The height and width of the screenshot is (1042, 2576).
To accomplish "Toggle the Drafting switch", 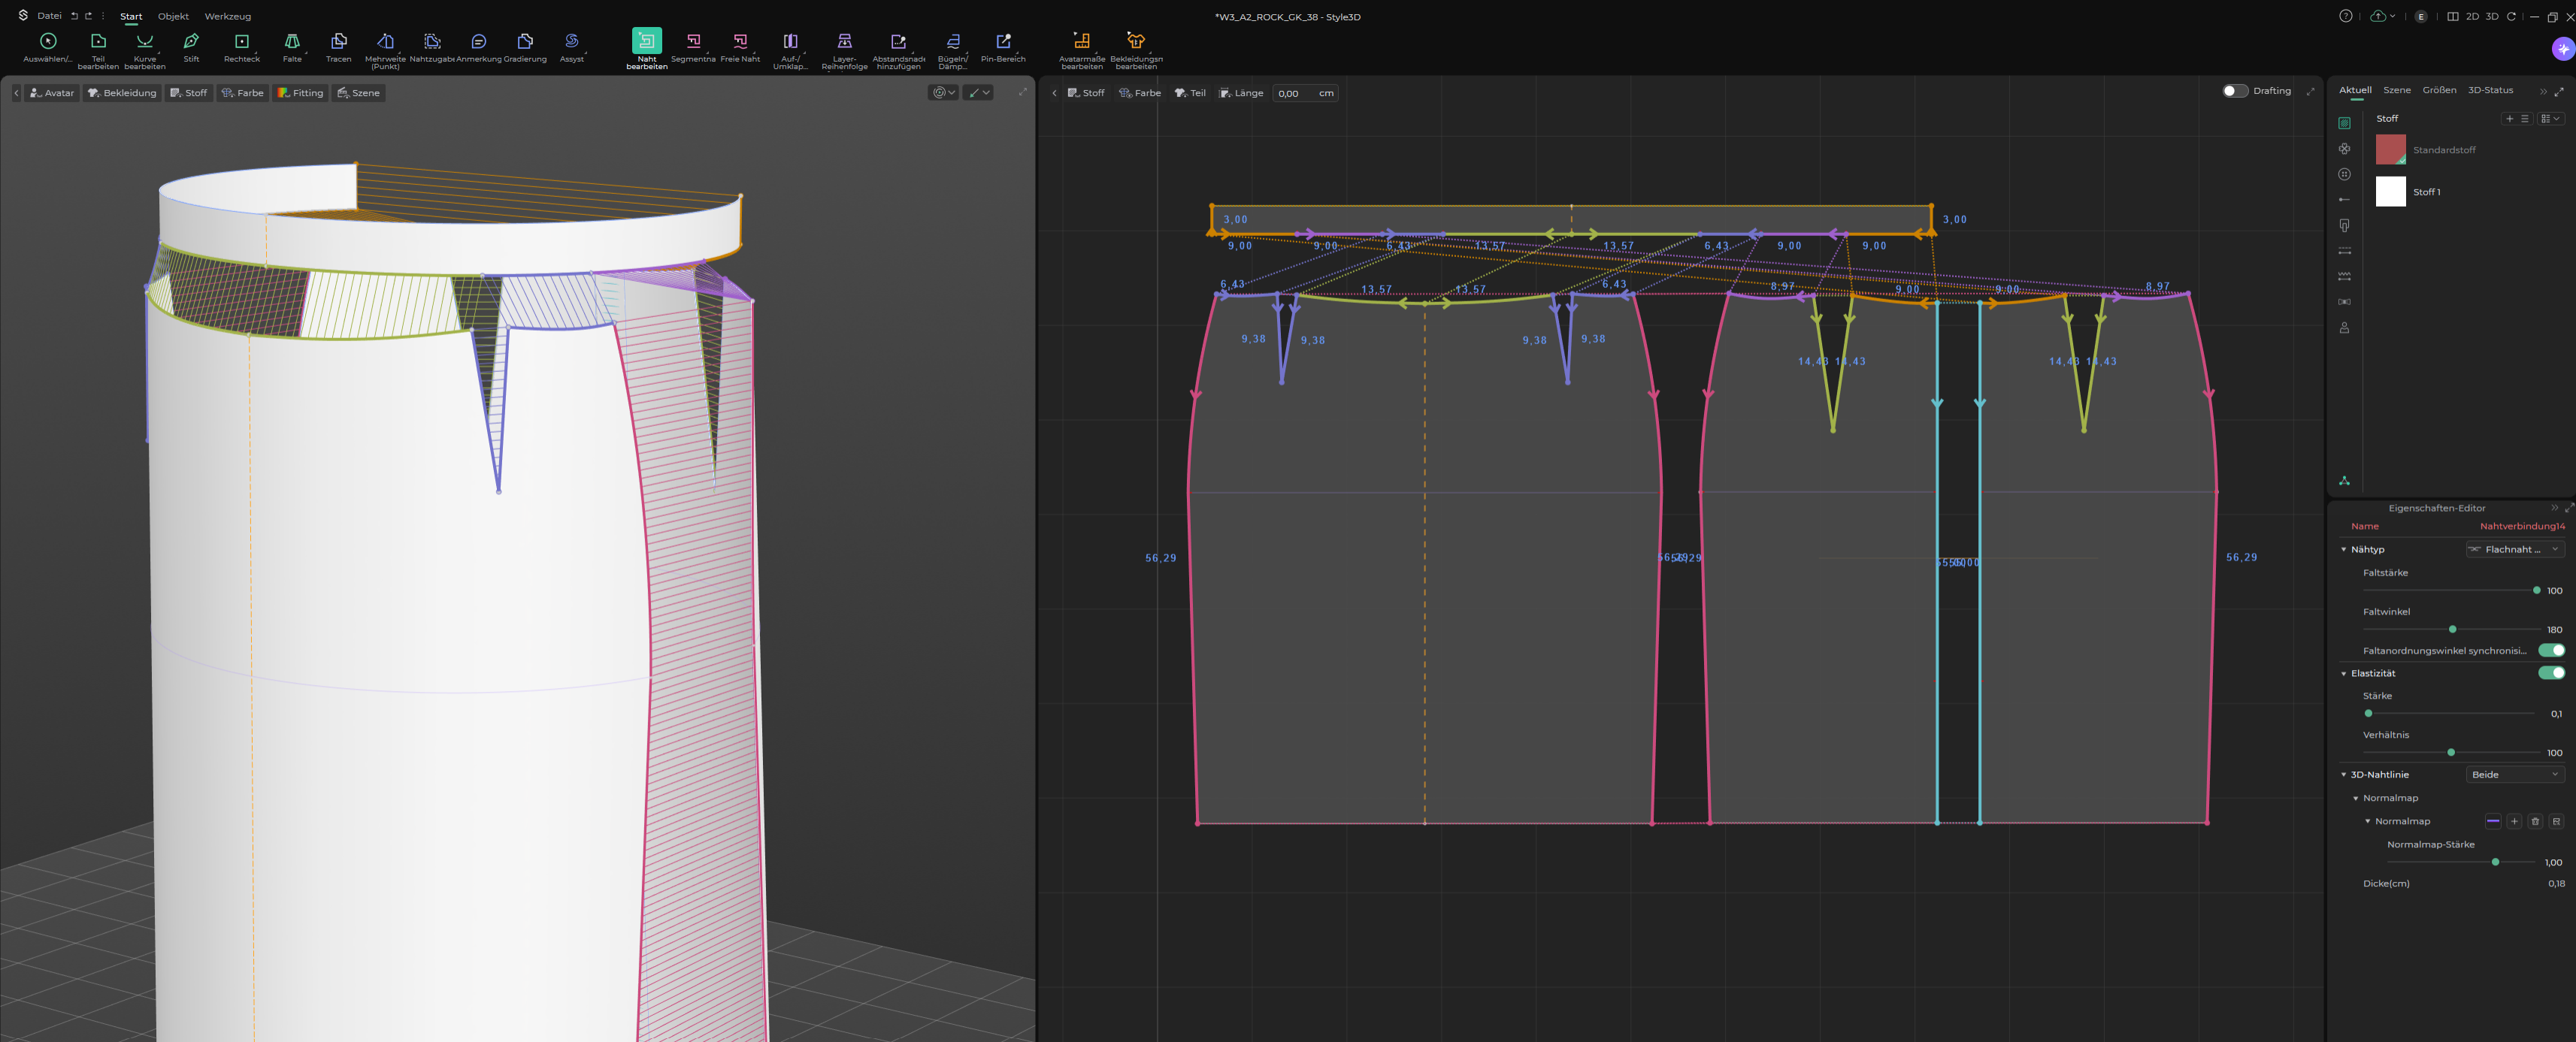I will pos(2234,91).
